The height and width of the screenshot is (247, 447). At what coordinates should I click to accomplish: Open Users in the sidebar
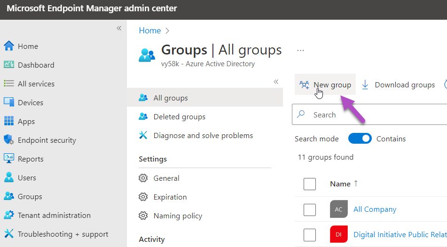point(27,178)
